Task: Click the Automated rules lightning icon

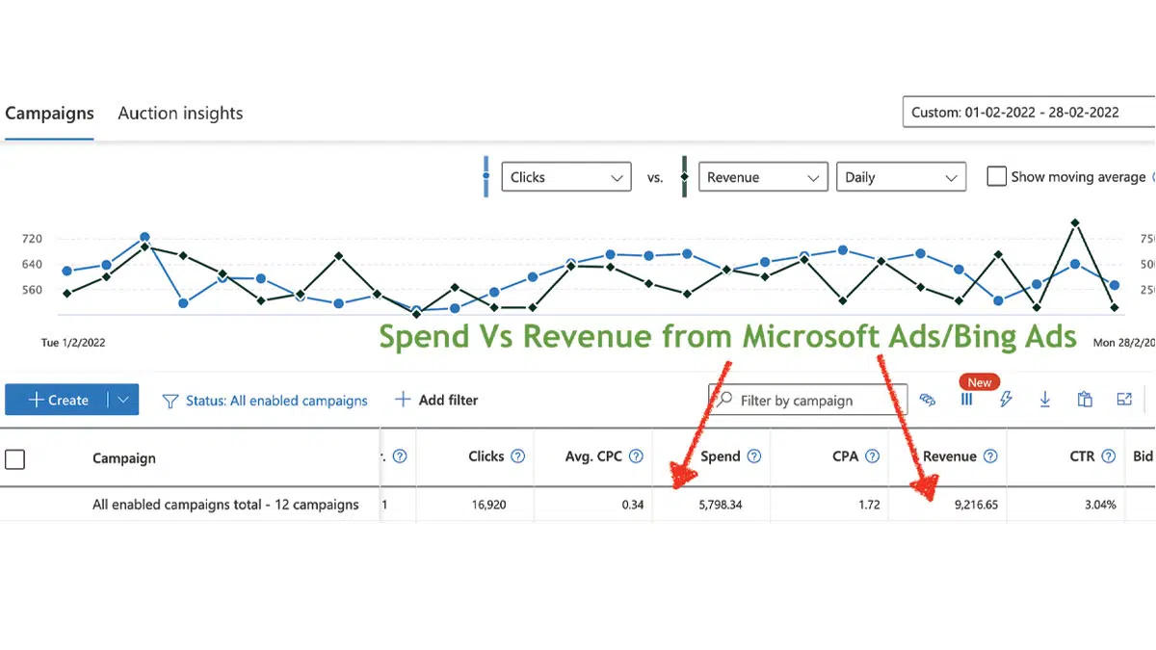Action: (x=1006, y=399)
